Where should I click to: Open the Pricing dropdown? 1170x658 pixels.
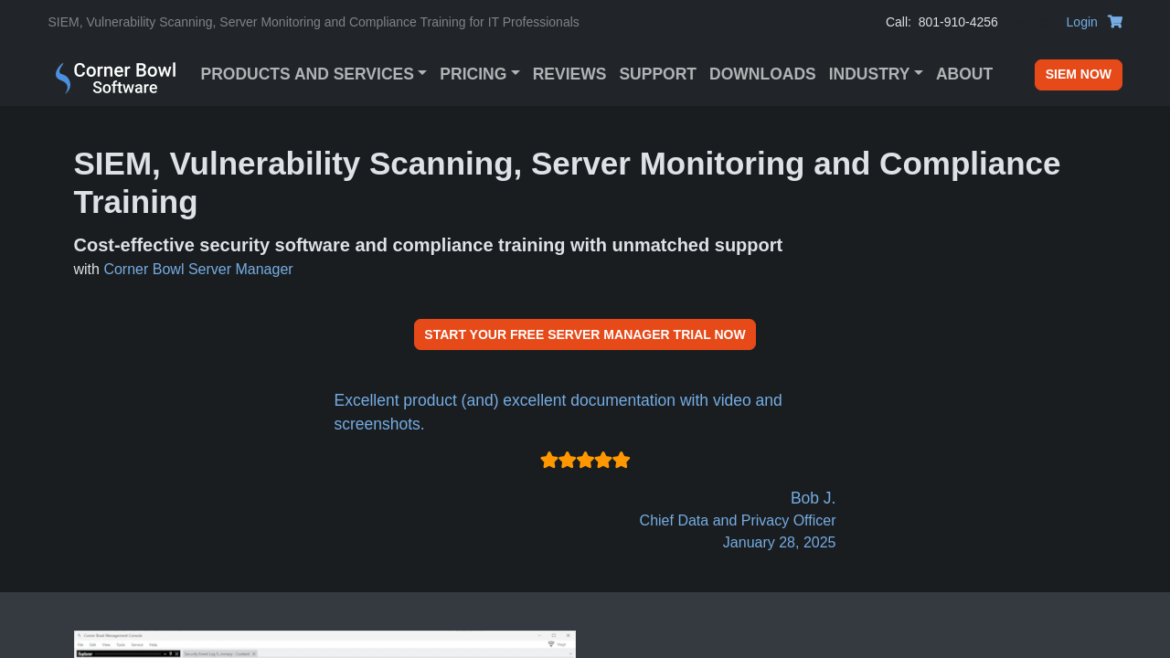point(479,74)
